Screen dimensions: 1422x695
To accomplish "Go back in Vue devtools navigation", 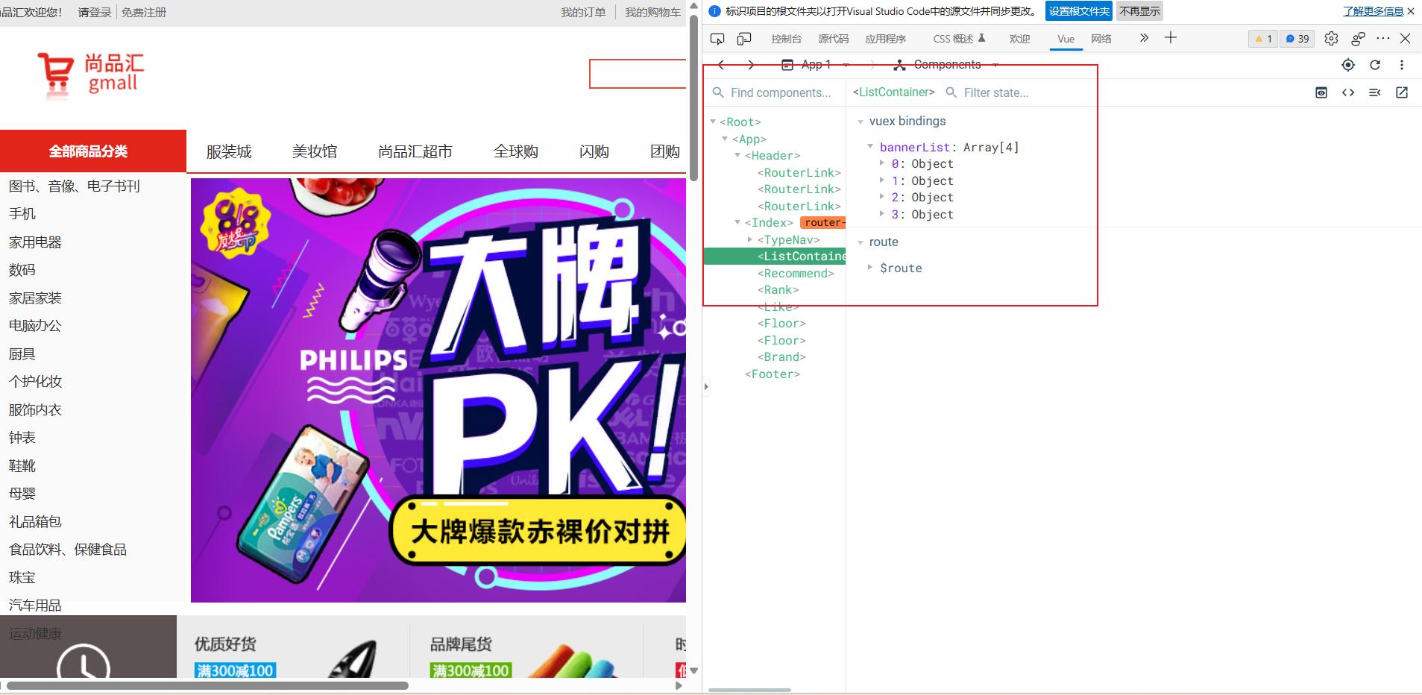I will click(x=721, y=65).
